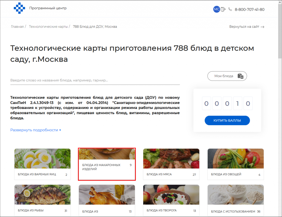Go to Главная breadcrumb
Viewport: 282px width, 217px height.
pos(17,27)
